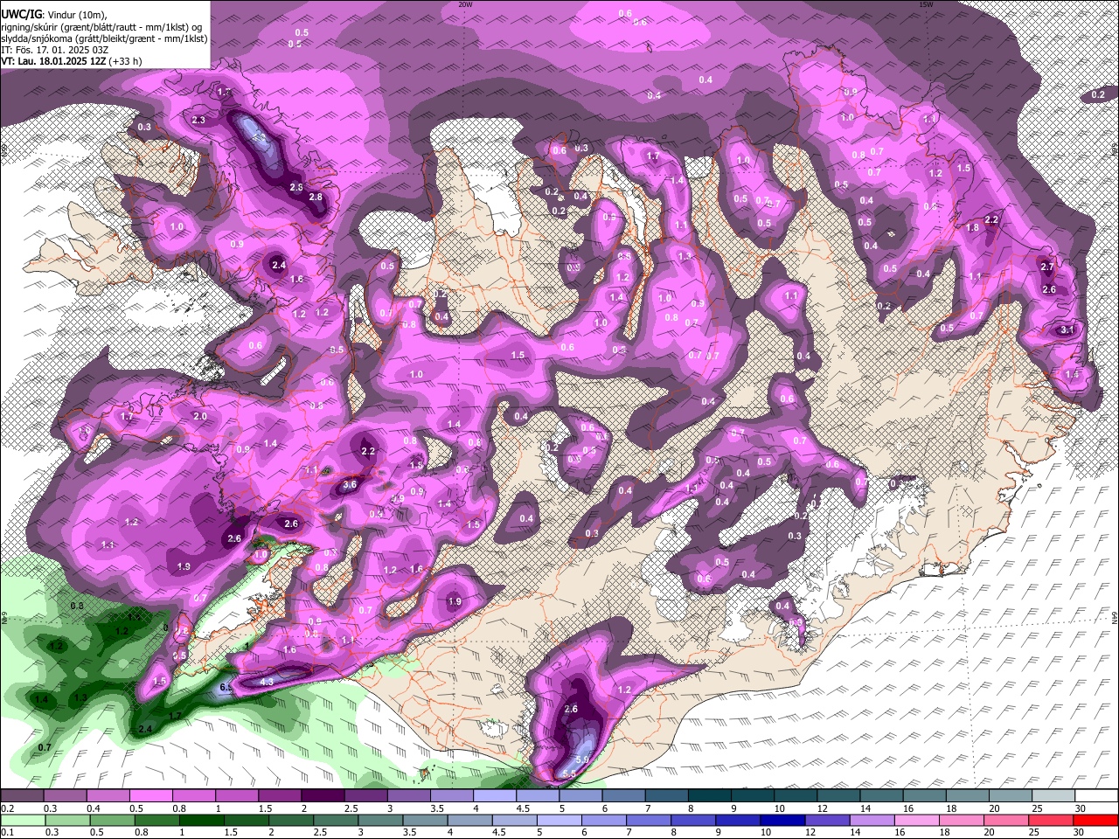Click the 30 label in the purple snow legend

(1081, 808)
